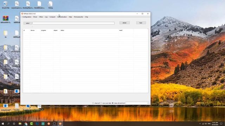The width and height of the screenshot is (225, 126).
Task: Click the device column header
Action: click(x=32, y=30)
